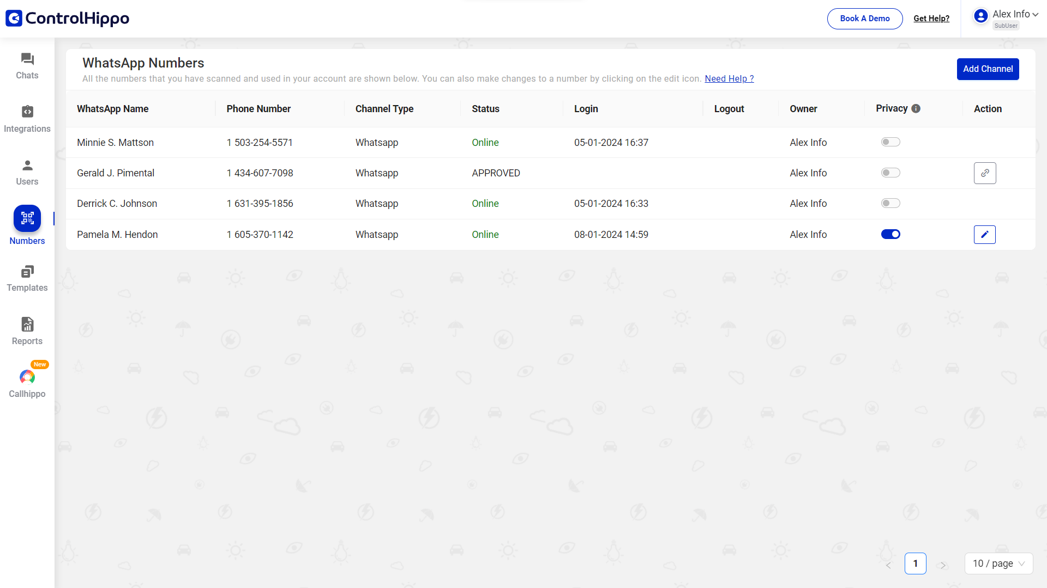View the Reports section

click(x=27, y=330)
